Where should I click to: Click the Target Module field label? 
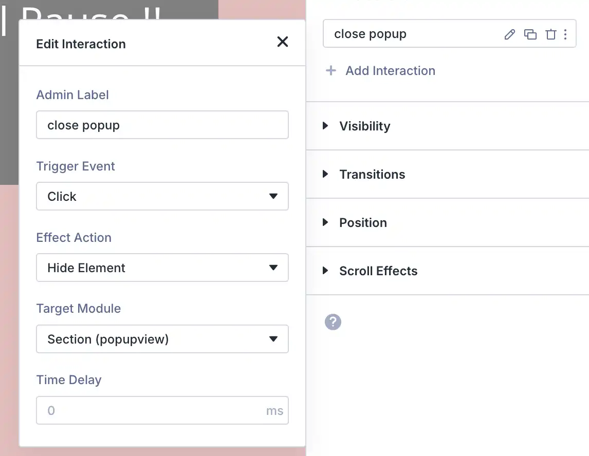(79, 309)
